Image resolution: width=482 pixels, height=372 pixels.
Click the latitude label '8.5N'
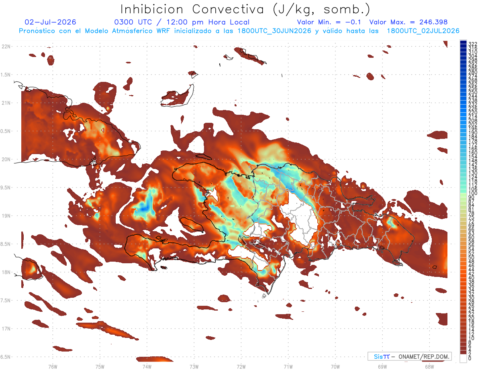click(x=6, y=244)
